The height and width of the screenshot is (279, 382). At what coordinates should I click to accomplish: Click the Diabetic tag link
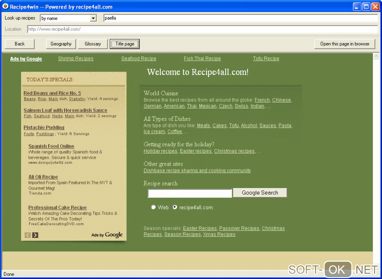tap(77, 99)
